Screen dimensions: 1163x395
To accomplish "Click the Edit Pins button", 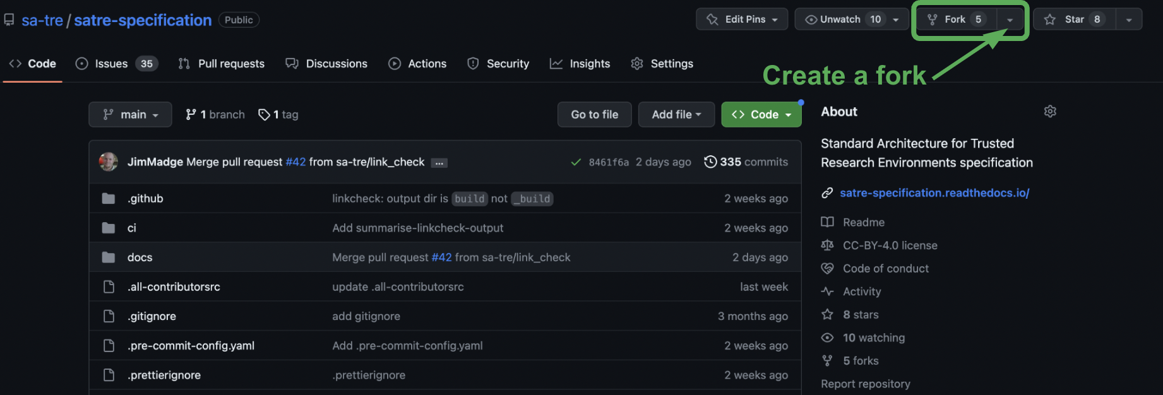I will tap(742, 20).
